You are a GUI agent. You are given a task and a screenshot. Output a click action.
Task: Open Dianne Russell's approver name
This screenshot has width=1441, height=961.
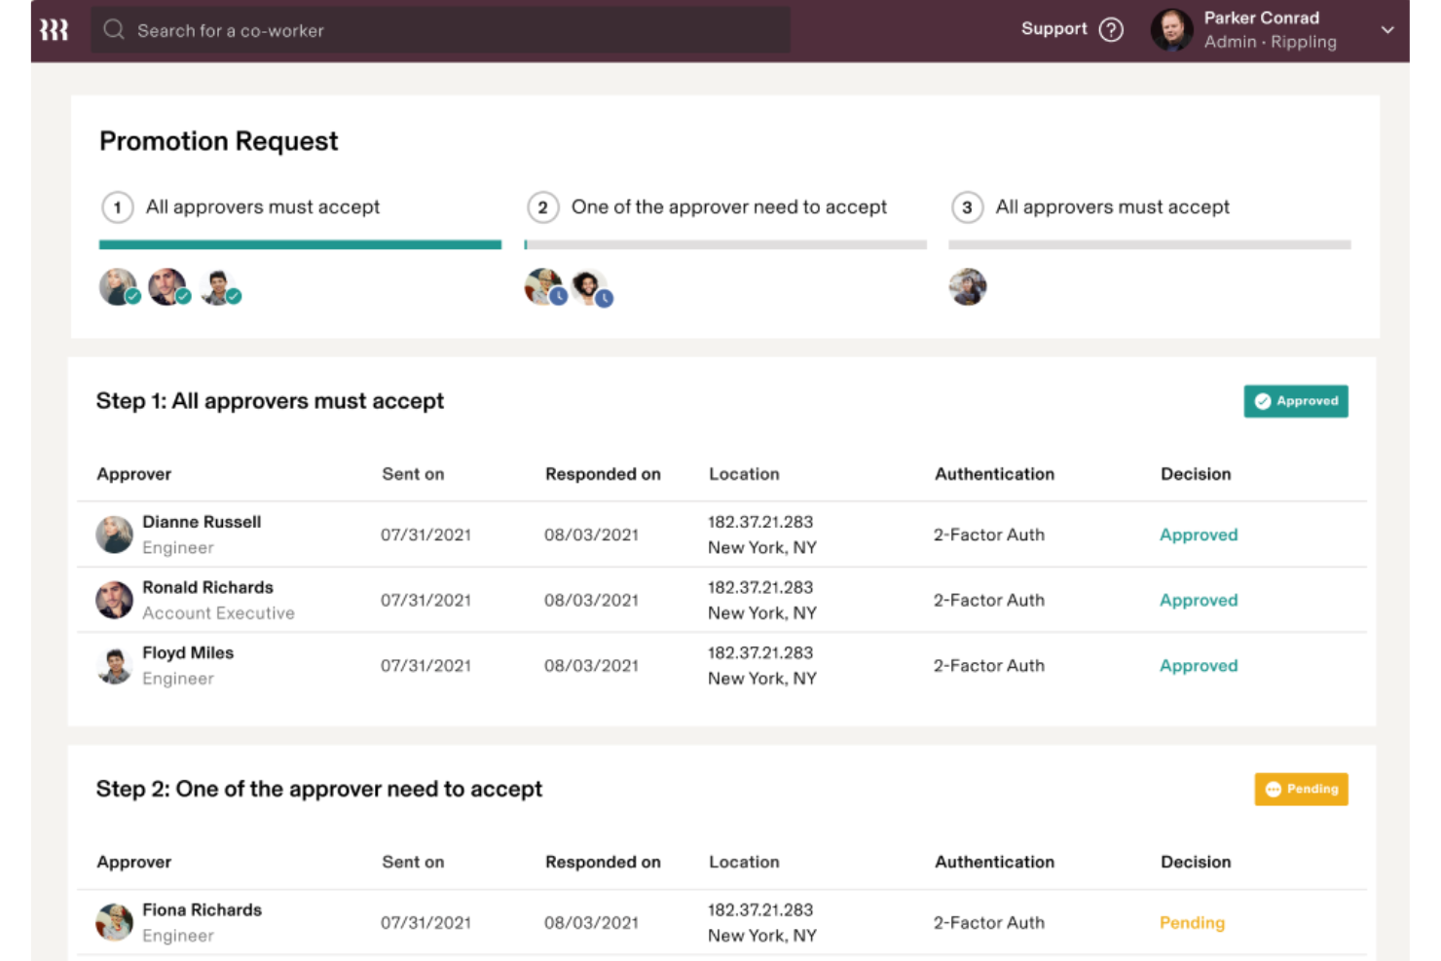202,522
